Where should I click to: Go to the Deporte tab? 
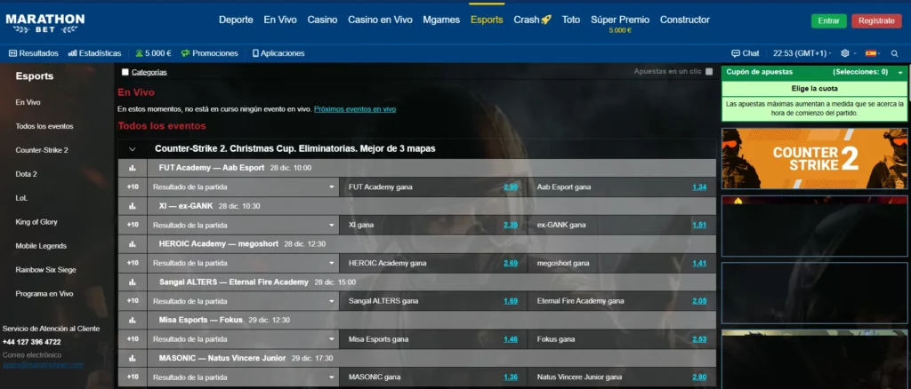tap(236, 20)
